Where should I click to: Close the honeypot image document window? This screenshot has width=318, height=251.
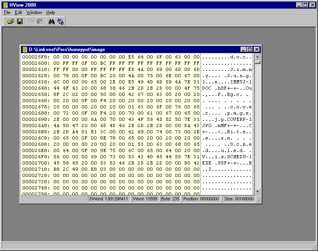click(x=257, y=49)
